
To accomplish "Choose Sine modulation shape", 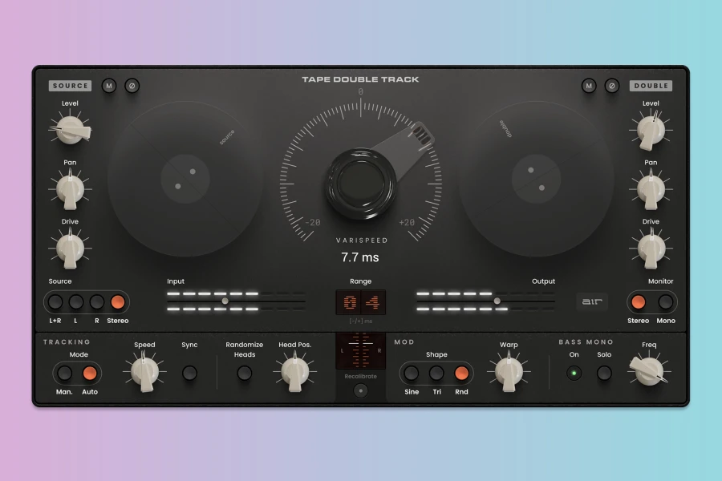I will pos(412,373).
